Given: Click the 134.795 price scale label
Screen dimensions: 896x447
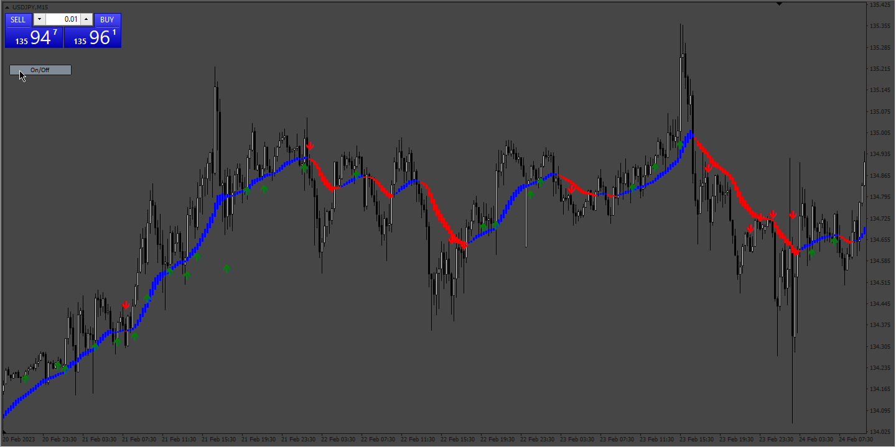Looking at the screenshot, I should pos(879,197).
